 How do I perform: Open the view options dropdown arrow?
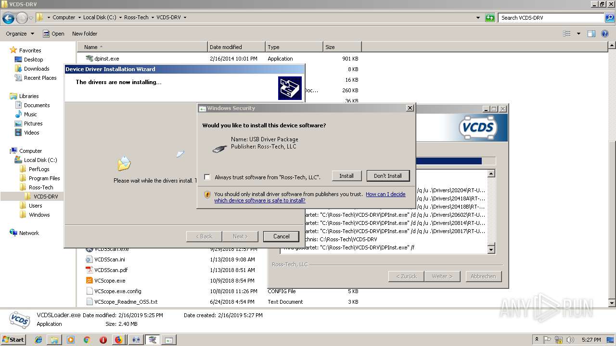click(578, 34)
